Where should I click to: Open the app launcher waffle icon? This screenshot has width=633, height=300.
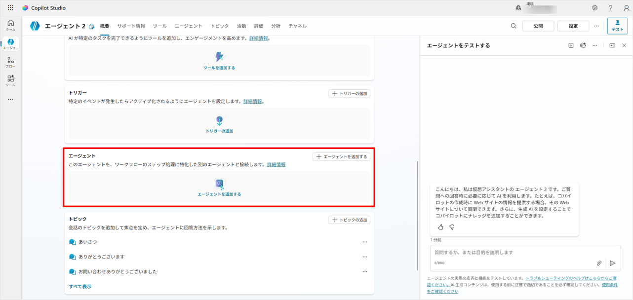10,8
